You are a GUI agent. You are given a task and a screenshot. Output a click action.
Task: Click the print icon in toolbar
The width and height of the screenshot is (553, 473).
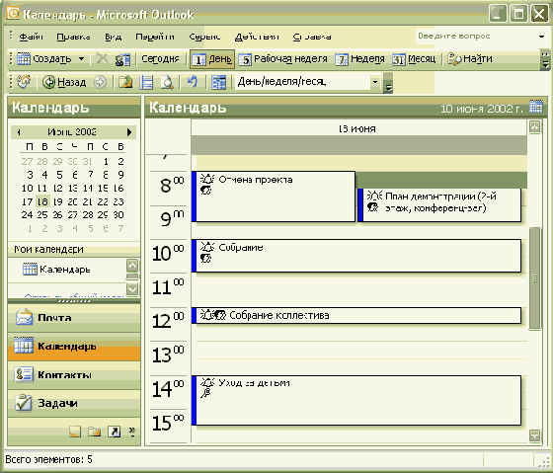[x=146, y=82]
